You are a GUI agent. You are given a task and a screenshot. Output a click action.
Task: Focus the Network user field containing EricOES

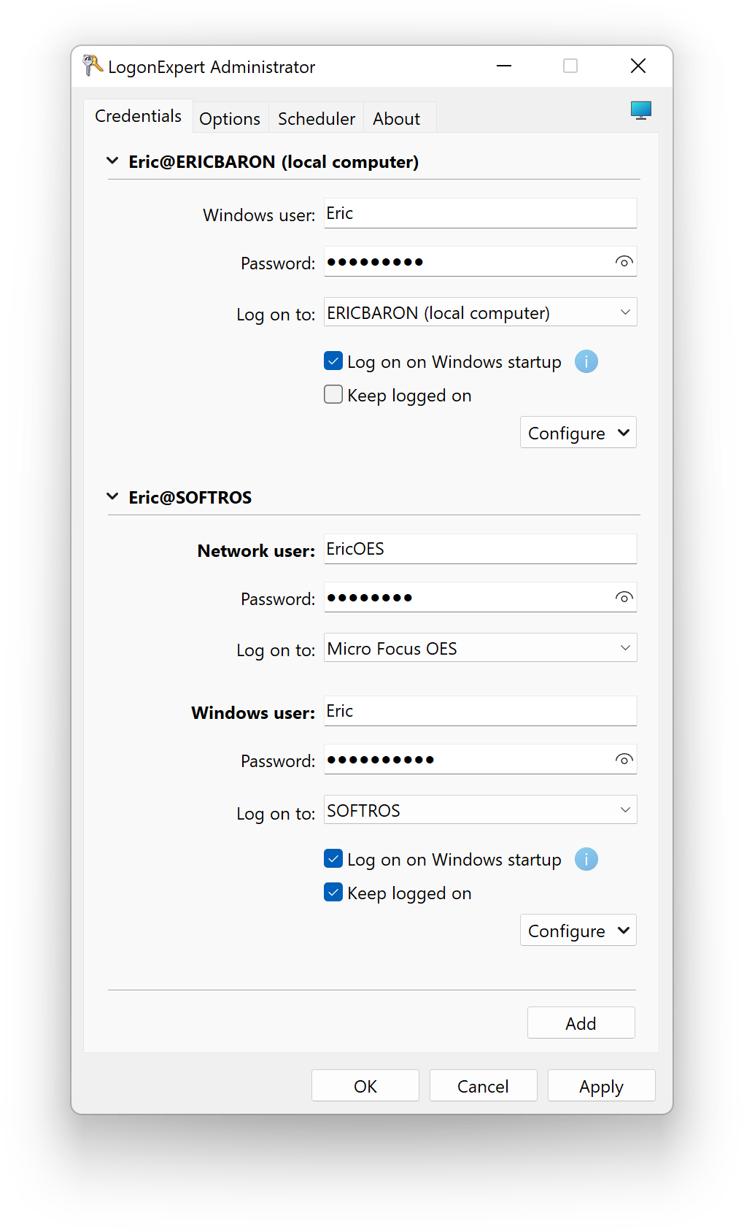point(481,549)
